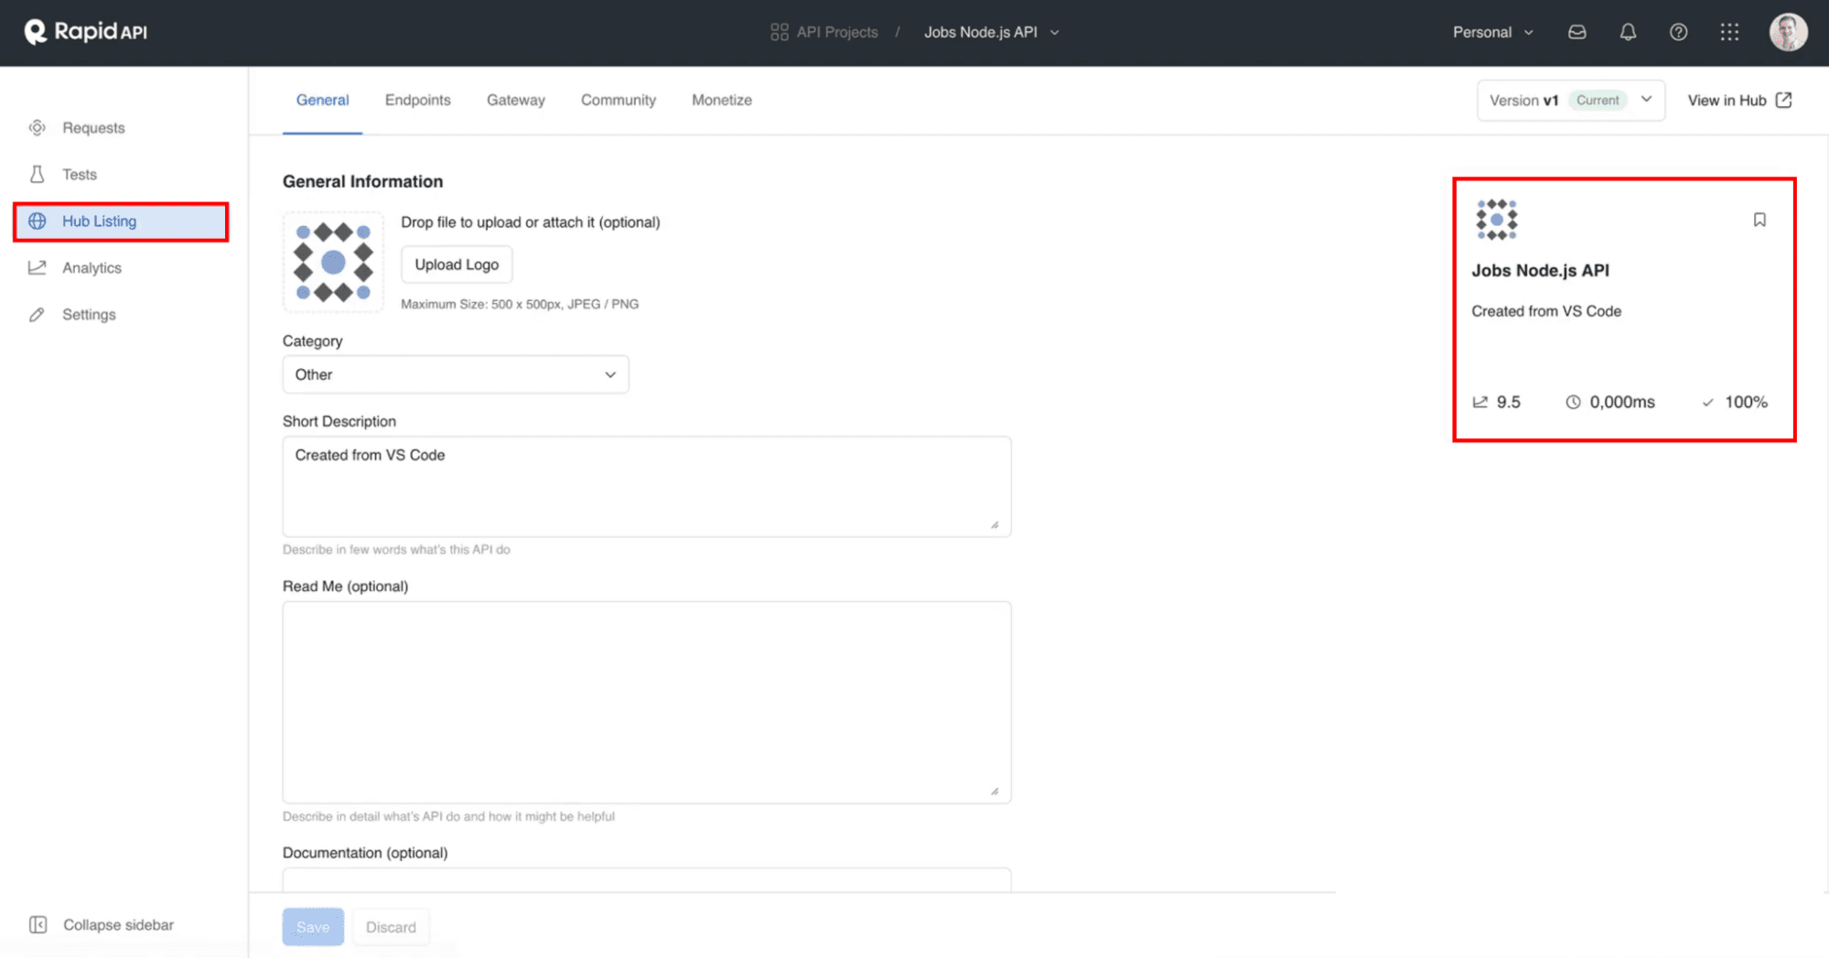Switch to the Endpoints tab
1829x959 pixels.
coord(418,100)
